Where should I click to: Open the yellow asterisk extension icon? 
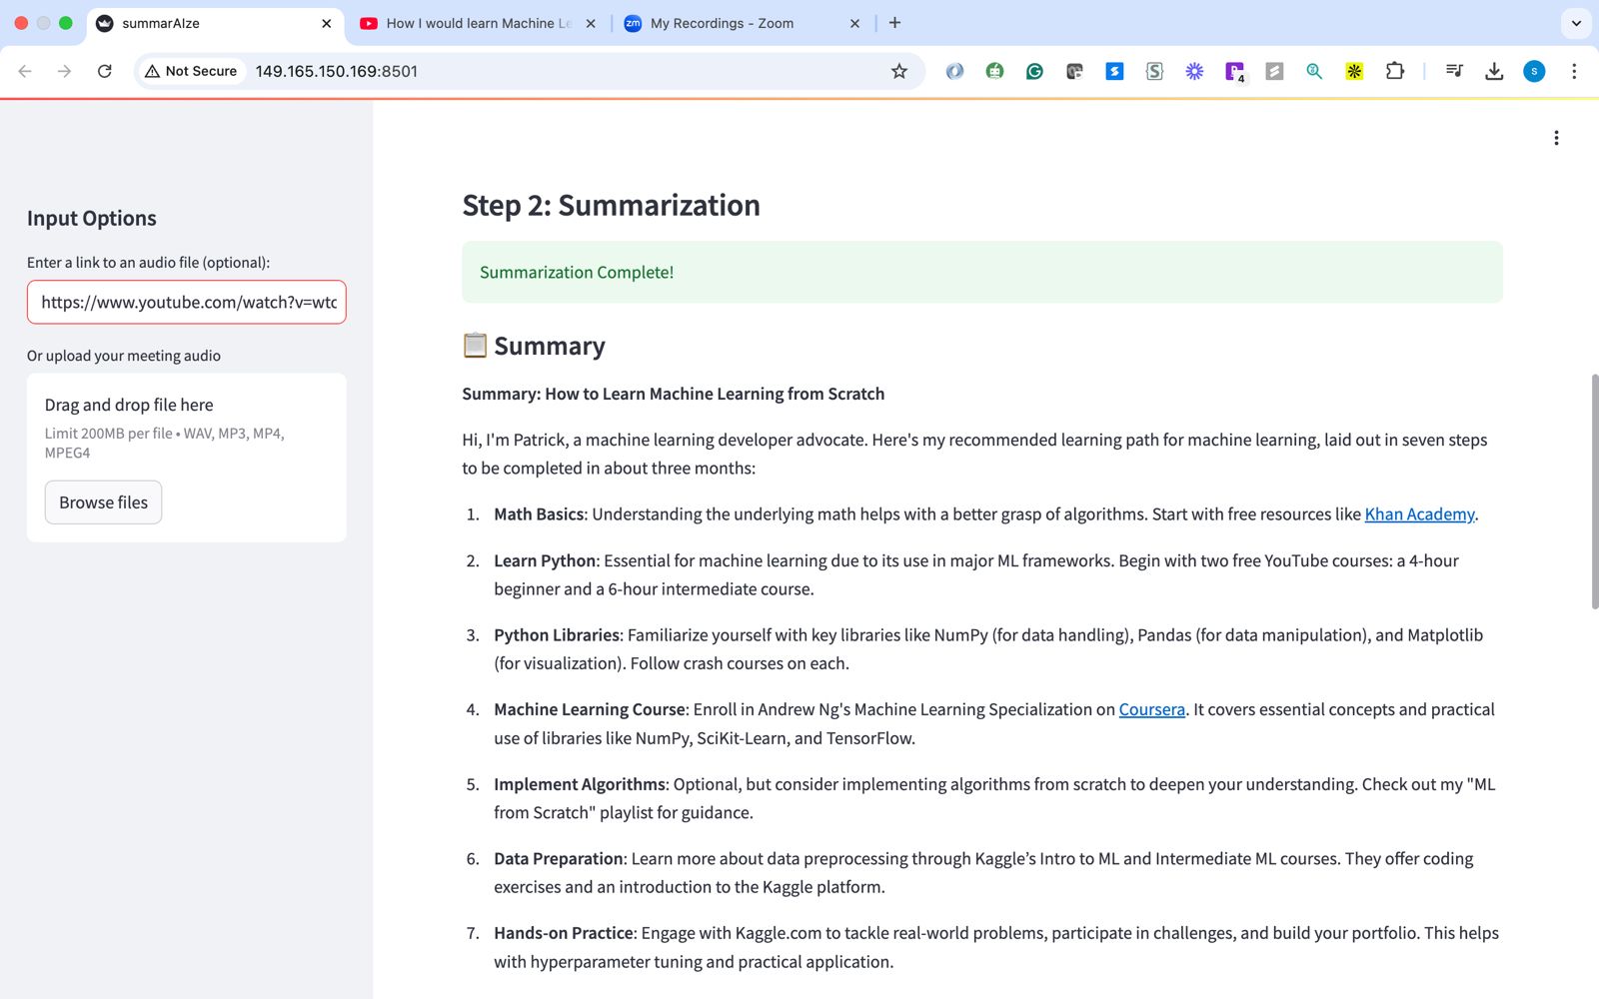pos(1354,71)
